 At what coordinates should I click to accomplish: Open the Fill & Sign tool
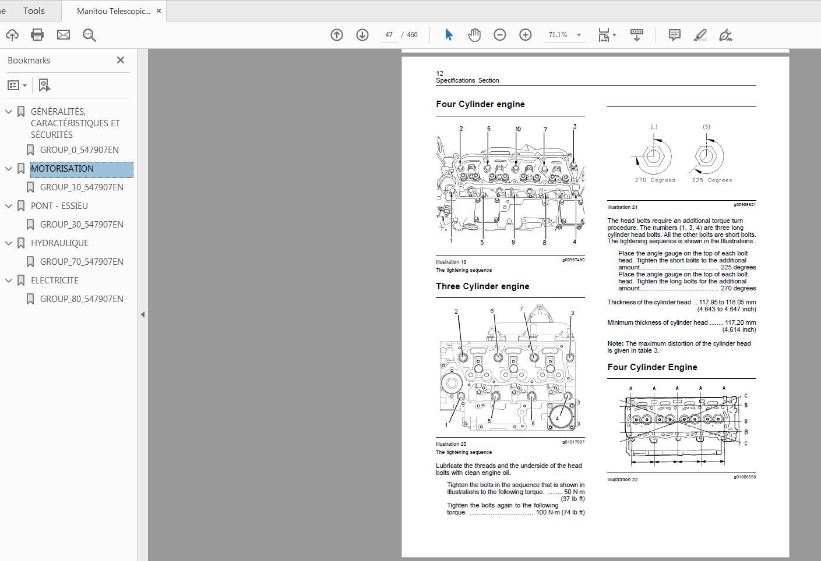coord(726,35)
